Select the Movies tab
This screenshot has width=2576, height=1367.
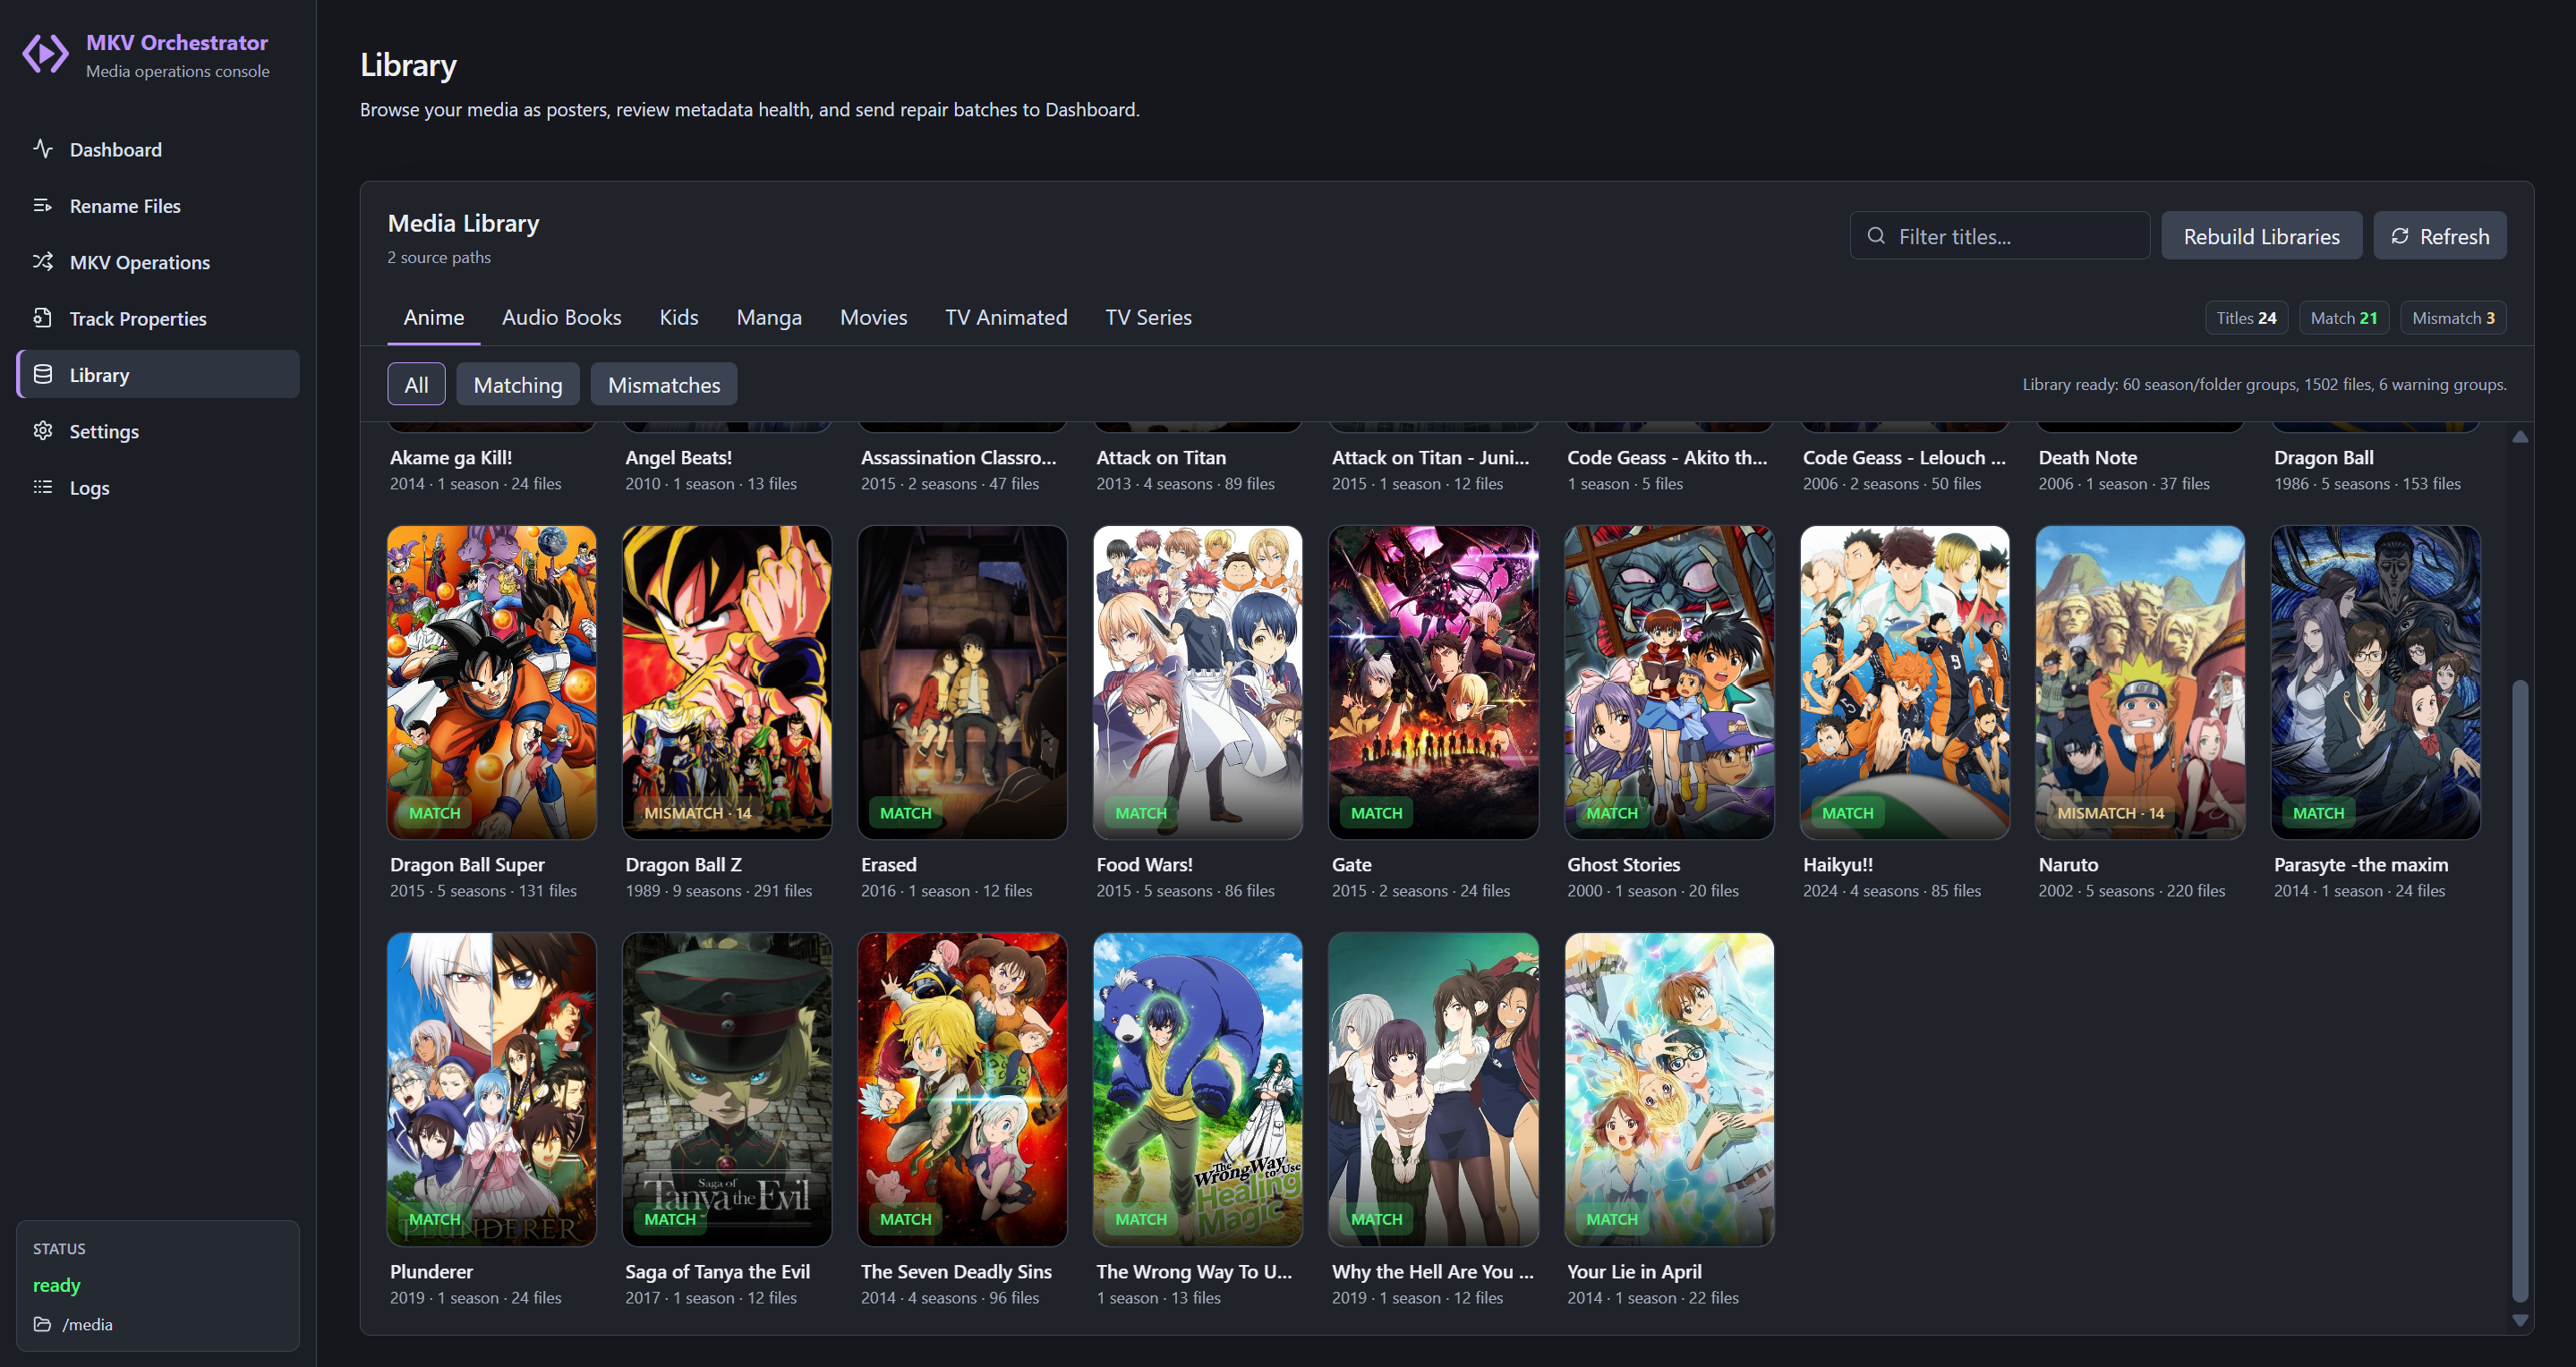[874, 317]
